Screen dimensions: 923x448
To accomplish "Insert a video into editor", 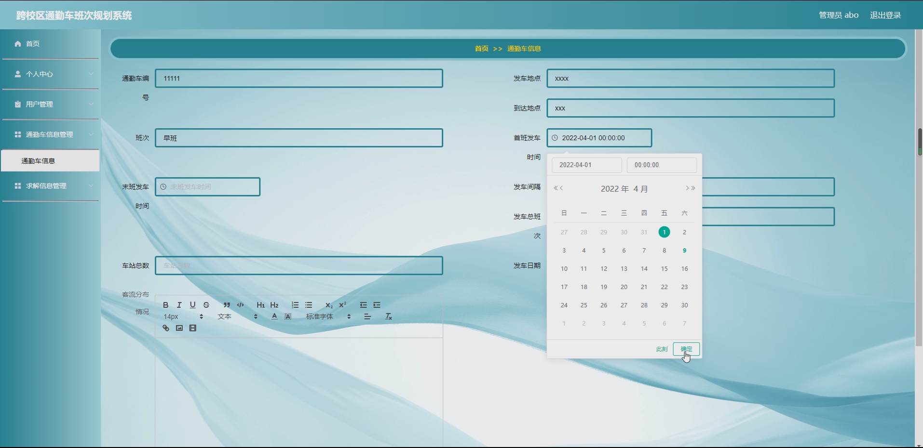I will click(x=192, y=328).
